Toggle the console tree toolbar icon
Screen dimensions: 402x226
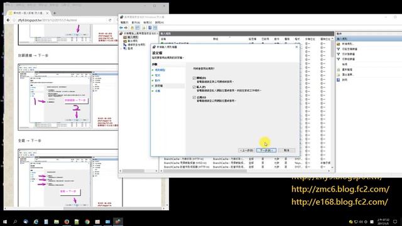[138, 28]
